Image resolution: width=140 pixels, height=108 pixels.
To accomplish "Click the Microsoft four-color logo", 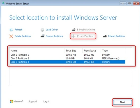I will coord(11,101).
